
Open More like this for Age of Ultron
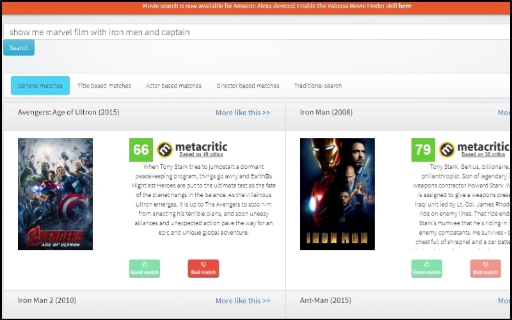pos(243,113)
